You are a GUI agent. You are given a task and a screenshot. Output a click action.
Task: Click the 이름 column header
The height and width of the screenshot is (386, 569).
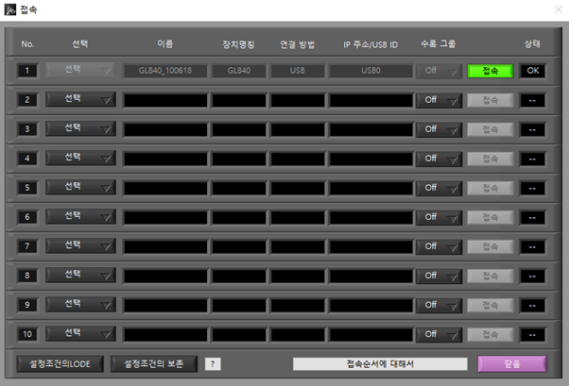coord(165,43)
